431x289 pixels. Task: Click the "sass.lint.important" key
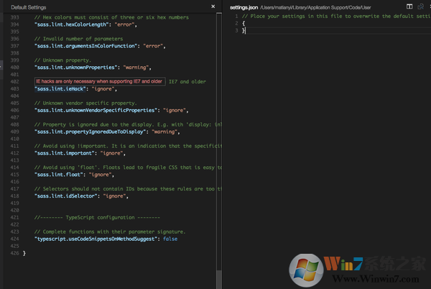point(65,153)
